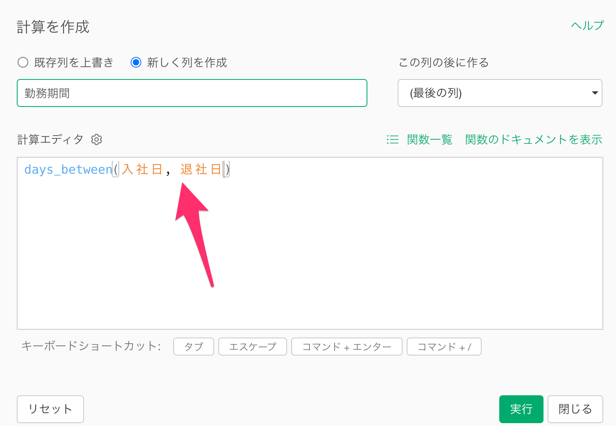Open 関数一覧 function list

(430, 140)
